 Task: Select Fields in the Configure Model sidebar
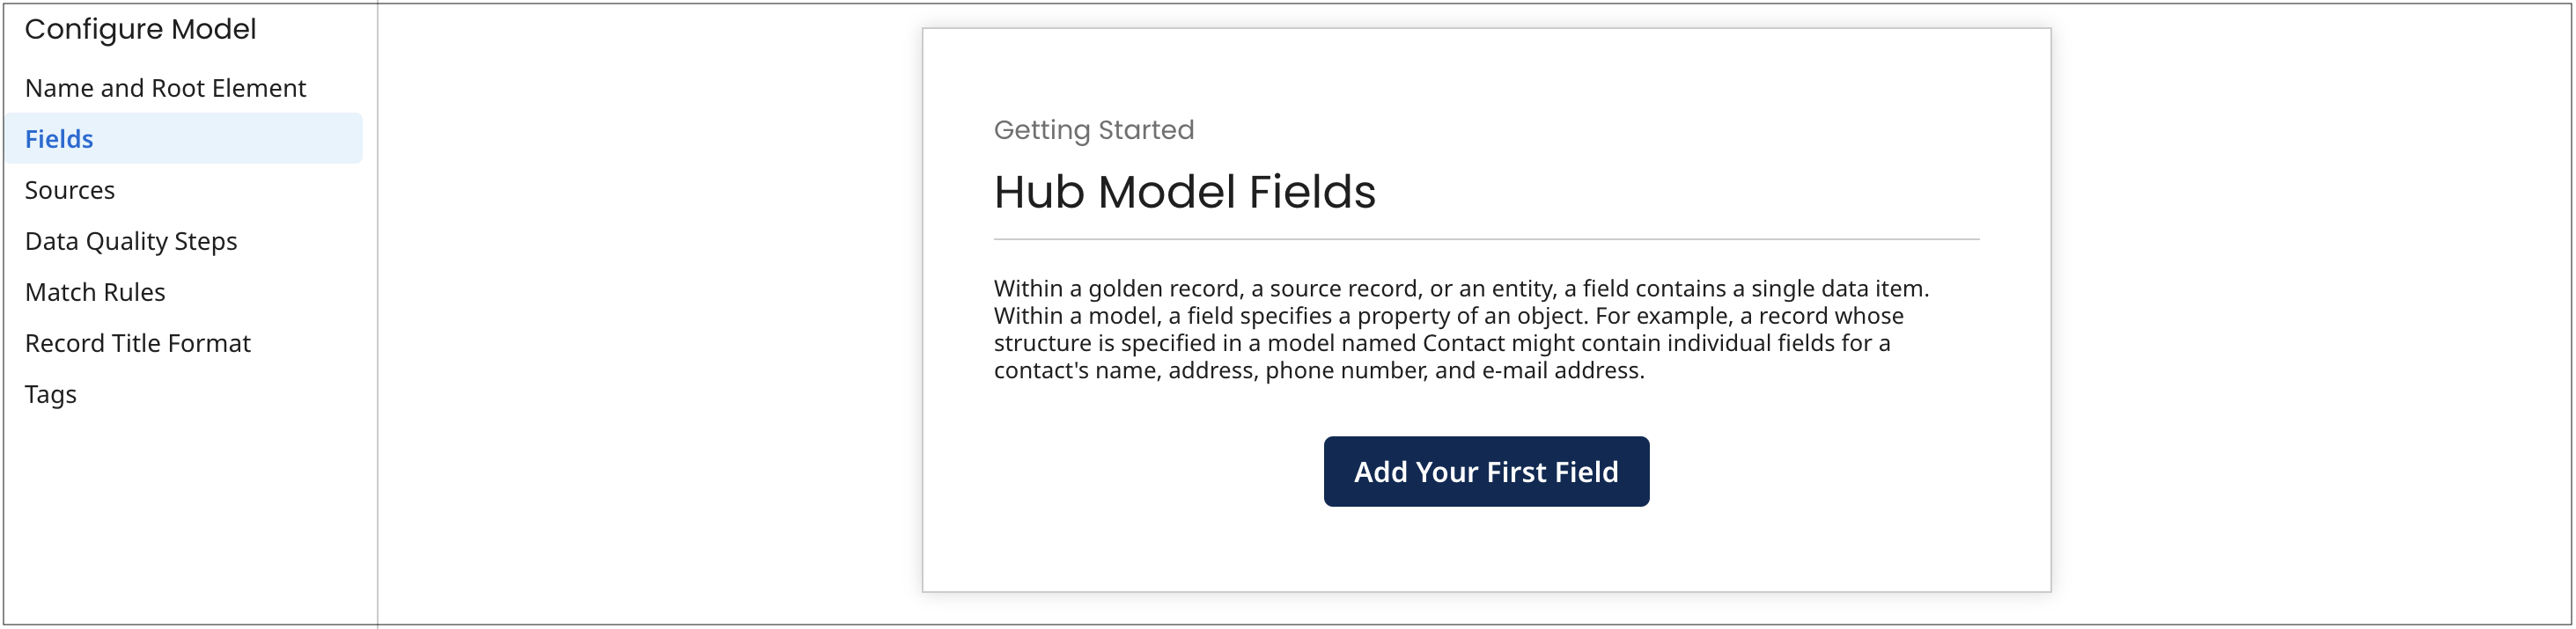[x=60, y=139]
